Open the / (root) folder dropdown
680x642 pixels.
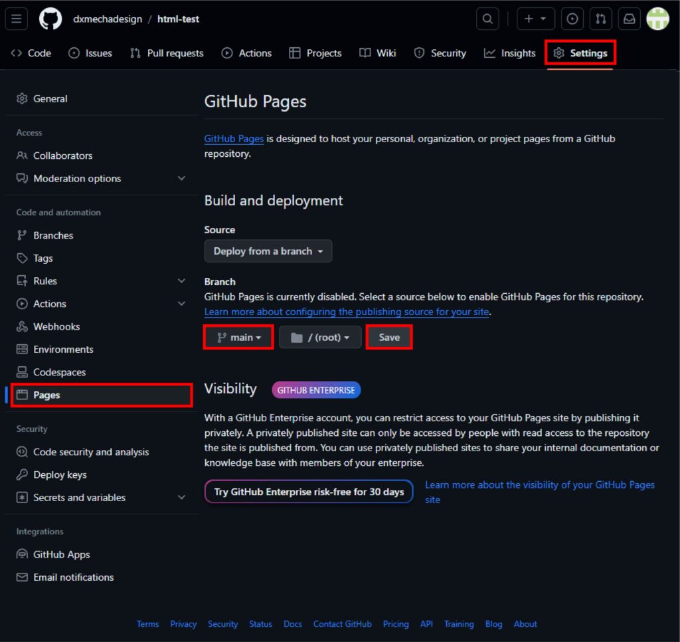pyautogui.click(x=320, y=337)
